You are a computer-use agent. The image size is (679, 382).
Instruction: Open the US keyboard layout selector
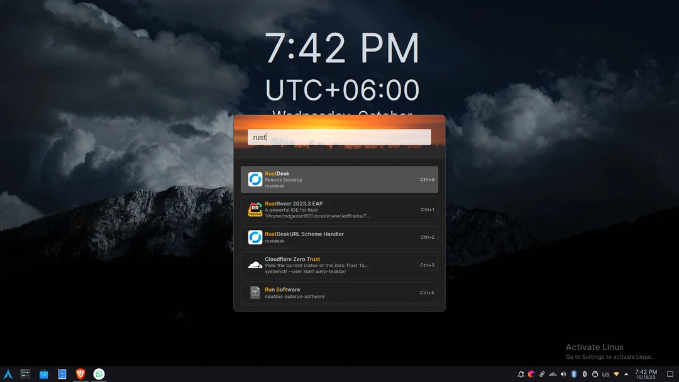tap(605, 374)
